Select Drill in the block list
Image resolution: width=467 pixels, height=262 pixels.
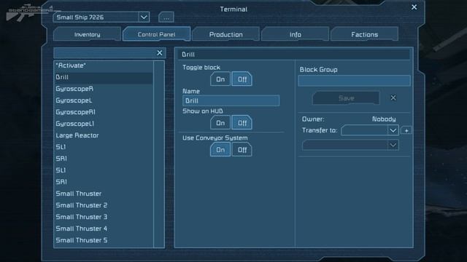104,77
